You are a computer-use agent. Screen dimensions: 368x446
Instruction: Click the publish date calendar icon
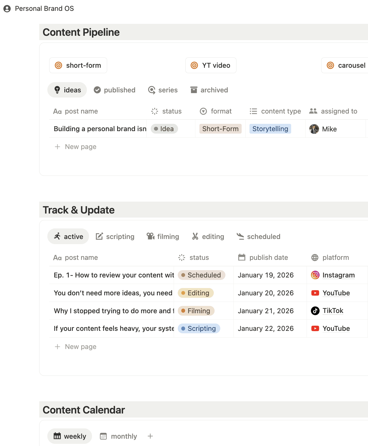(242, 257)
